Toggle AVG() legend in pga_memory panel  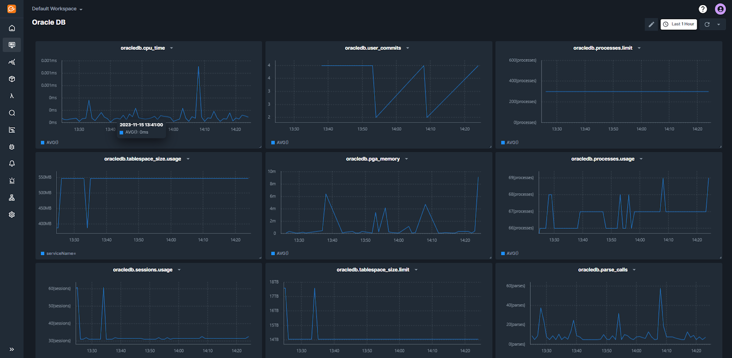click(x=280, y=253)
